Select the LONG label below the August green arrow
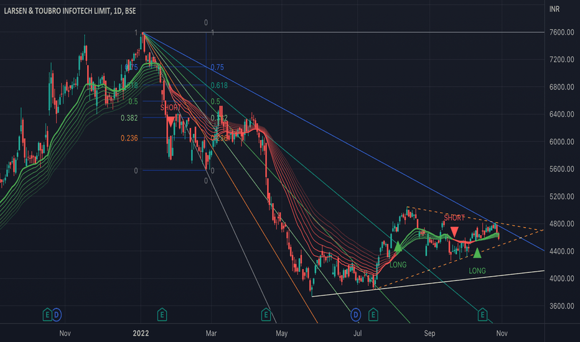Screen dimensions: 580x342 (x=398, y=265)
